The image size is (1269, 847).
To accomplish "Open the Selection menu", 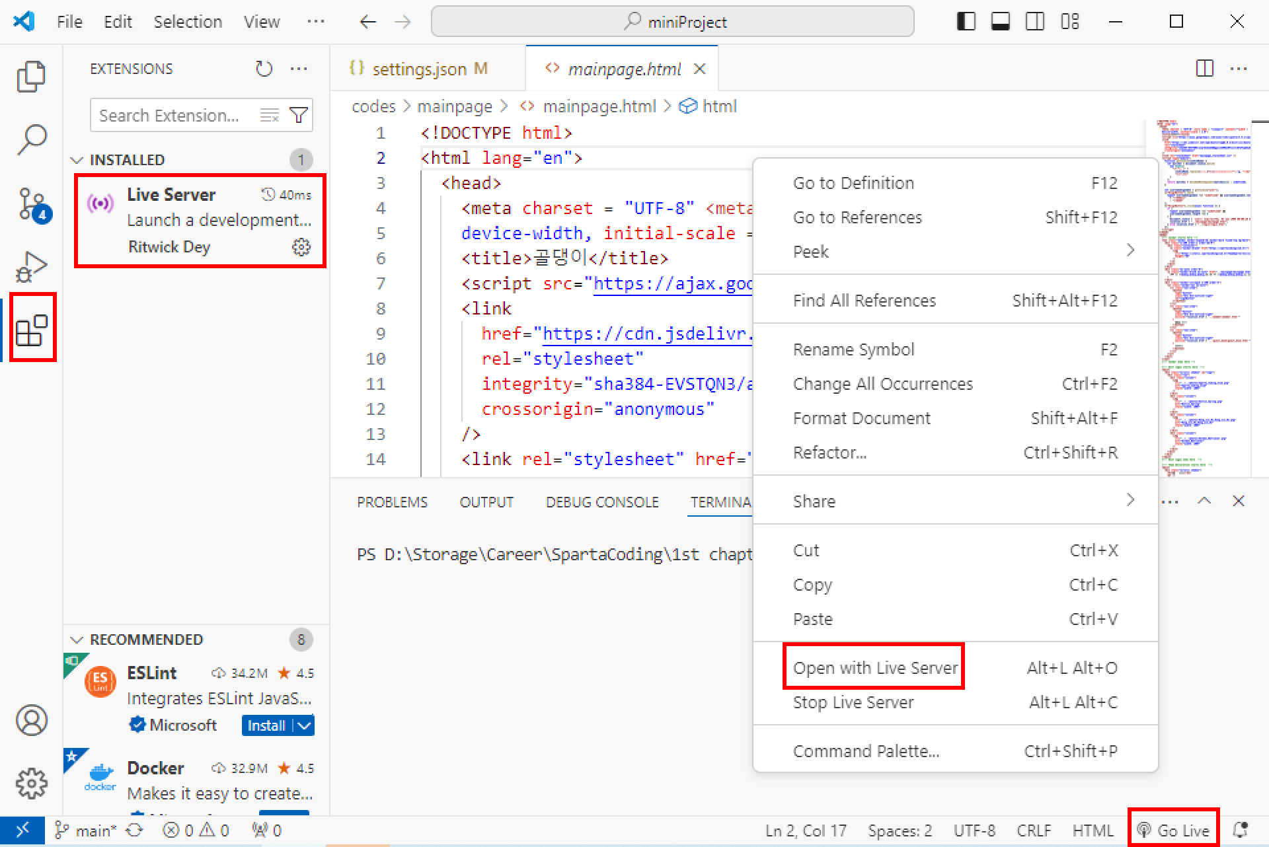I will [x=188, y=22].
